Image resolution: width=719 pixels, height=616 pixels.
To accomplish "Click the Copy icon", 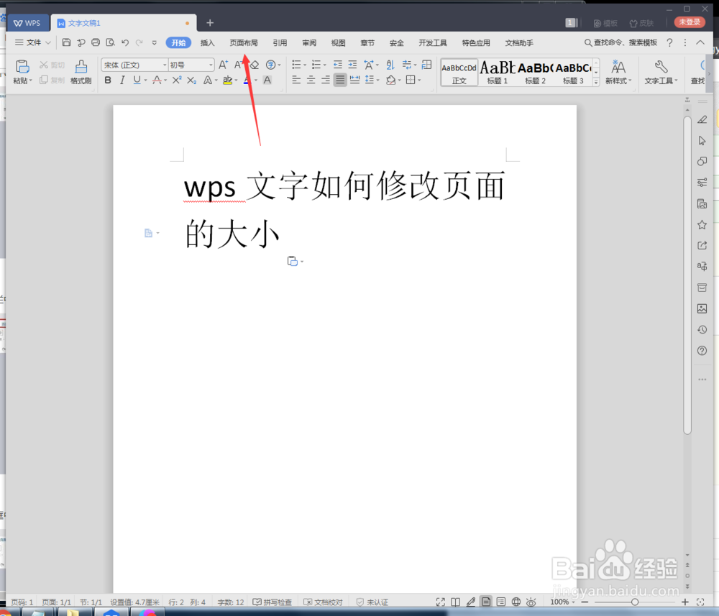I will pyautogui.click(x=44, y=81).
